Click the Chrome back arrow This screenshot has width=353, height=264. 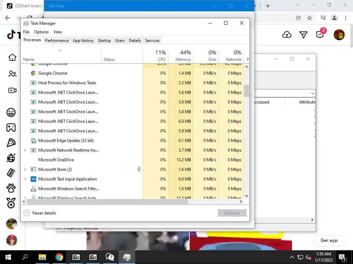click(8, 18)
